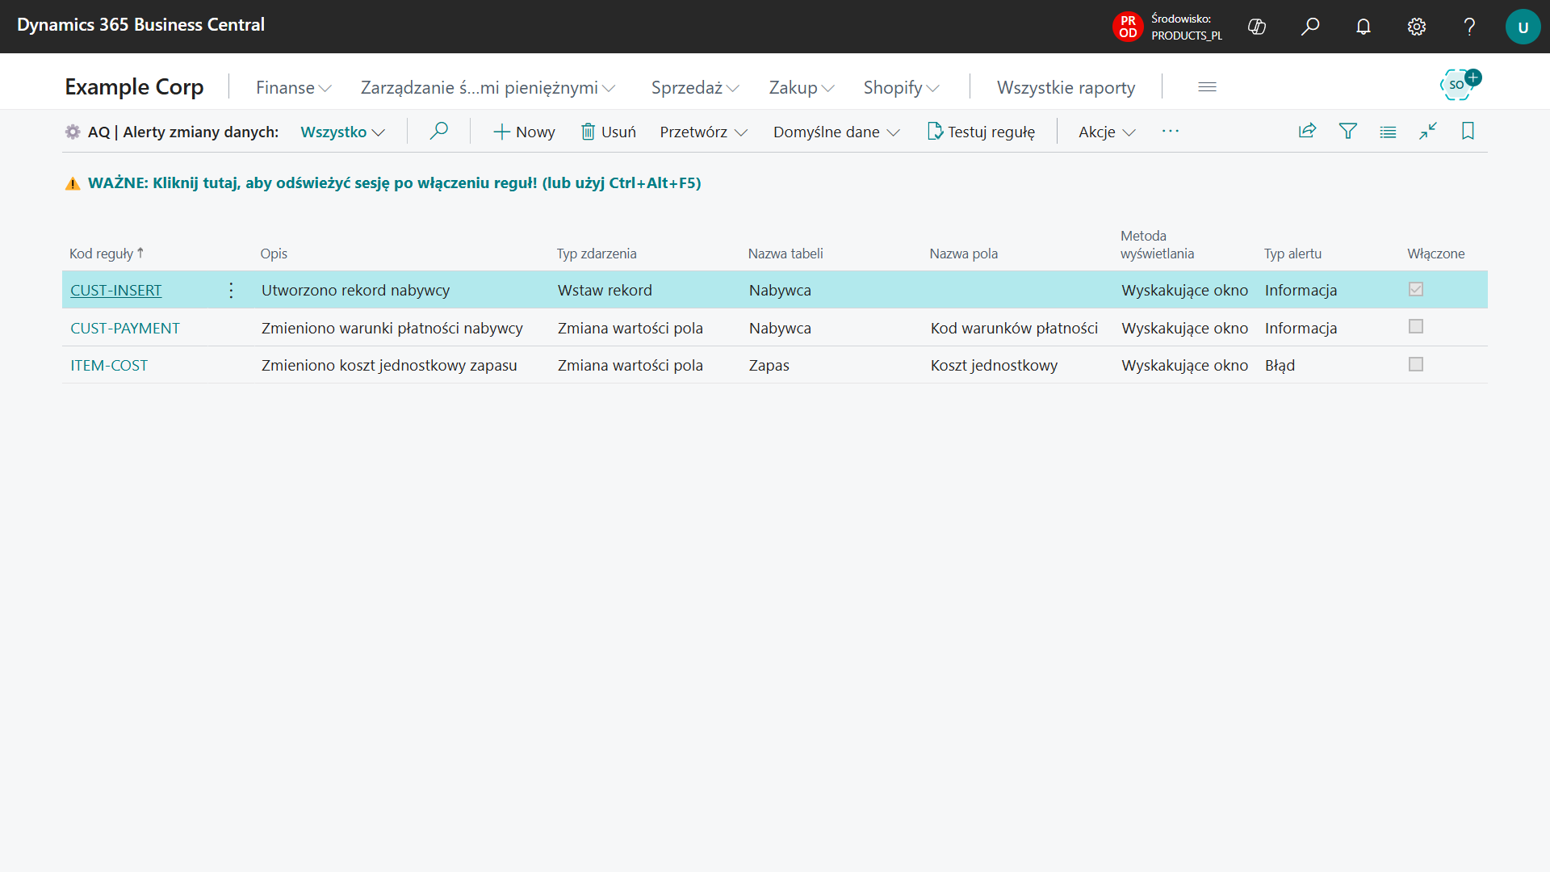Enable the CUST-PAYMENT rule checkbox
The image size is (1550, 872).
[1415, 327]
